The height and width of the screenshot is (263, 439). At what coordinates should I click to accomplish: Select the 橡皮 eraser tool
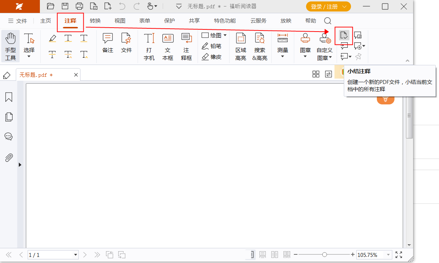point(212,57)
